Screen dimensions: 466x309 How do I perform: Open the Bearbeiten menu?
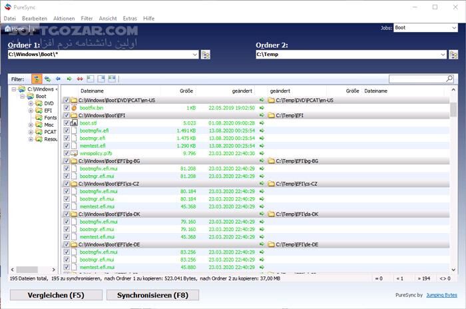point(35,19)
